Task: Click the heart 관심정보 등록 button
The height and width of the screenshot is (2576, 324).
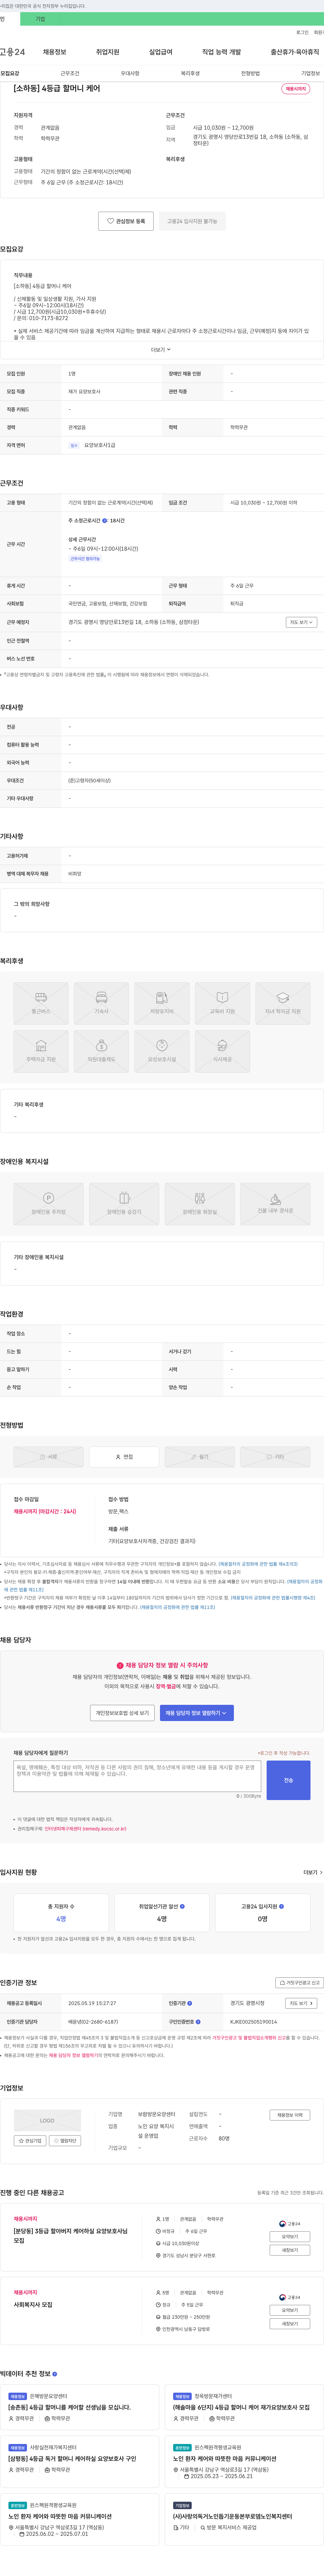Action: (x=126, y=221)
